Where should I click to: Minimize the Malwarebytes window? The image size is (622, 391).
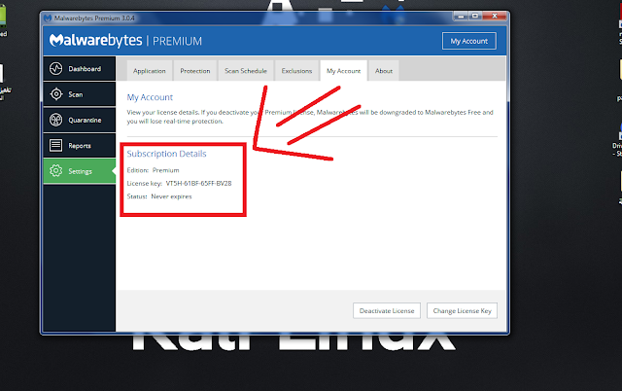461,17
